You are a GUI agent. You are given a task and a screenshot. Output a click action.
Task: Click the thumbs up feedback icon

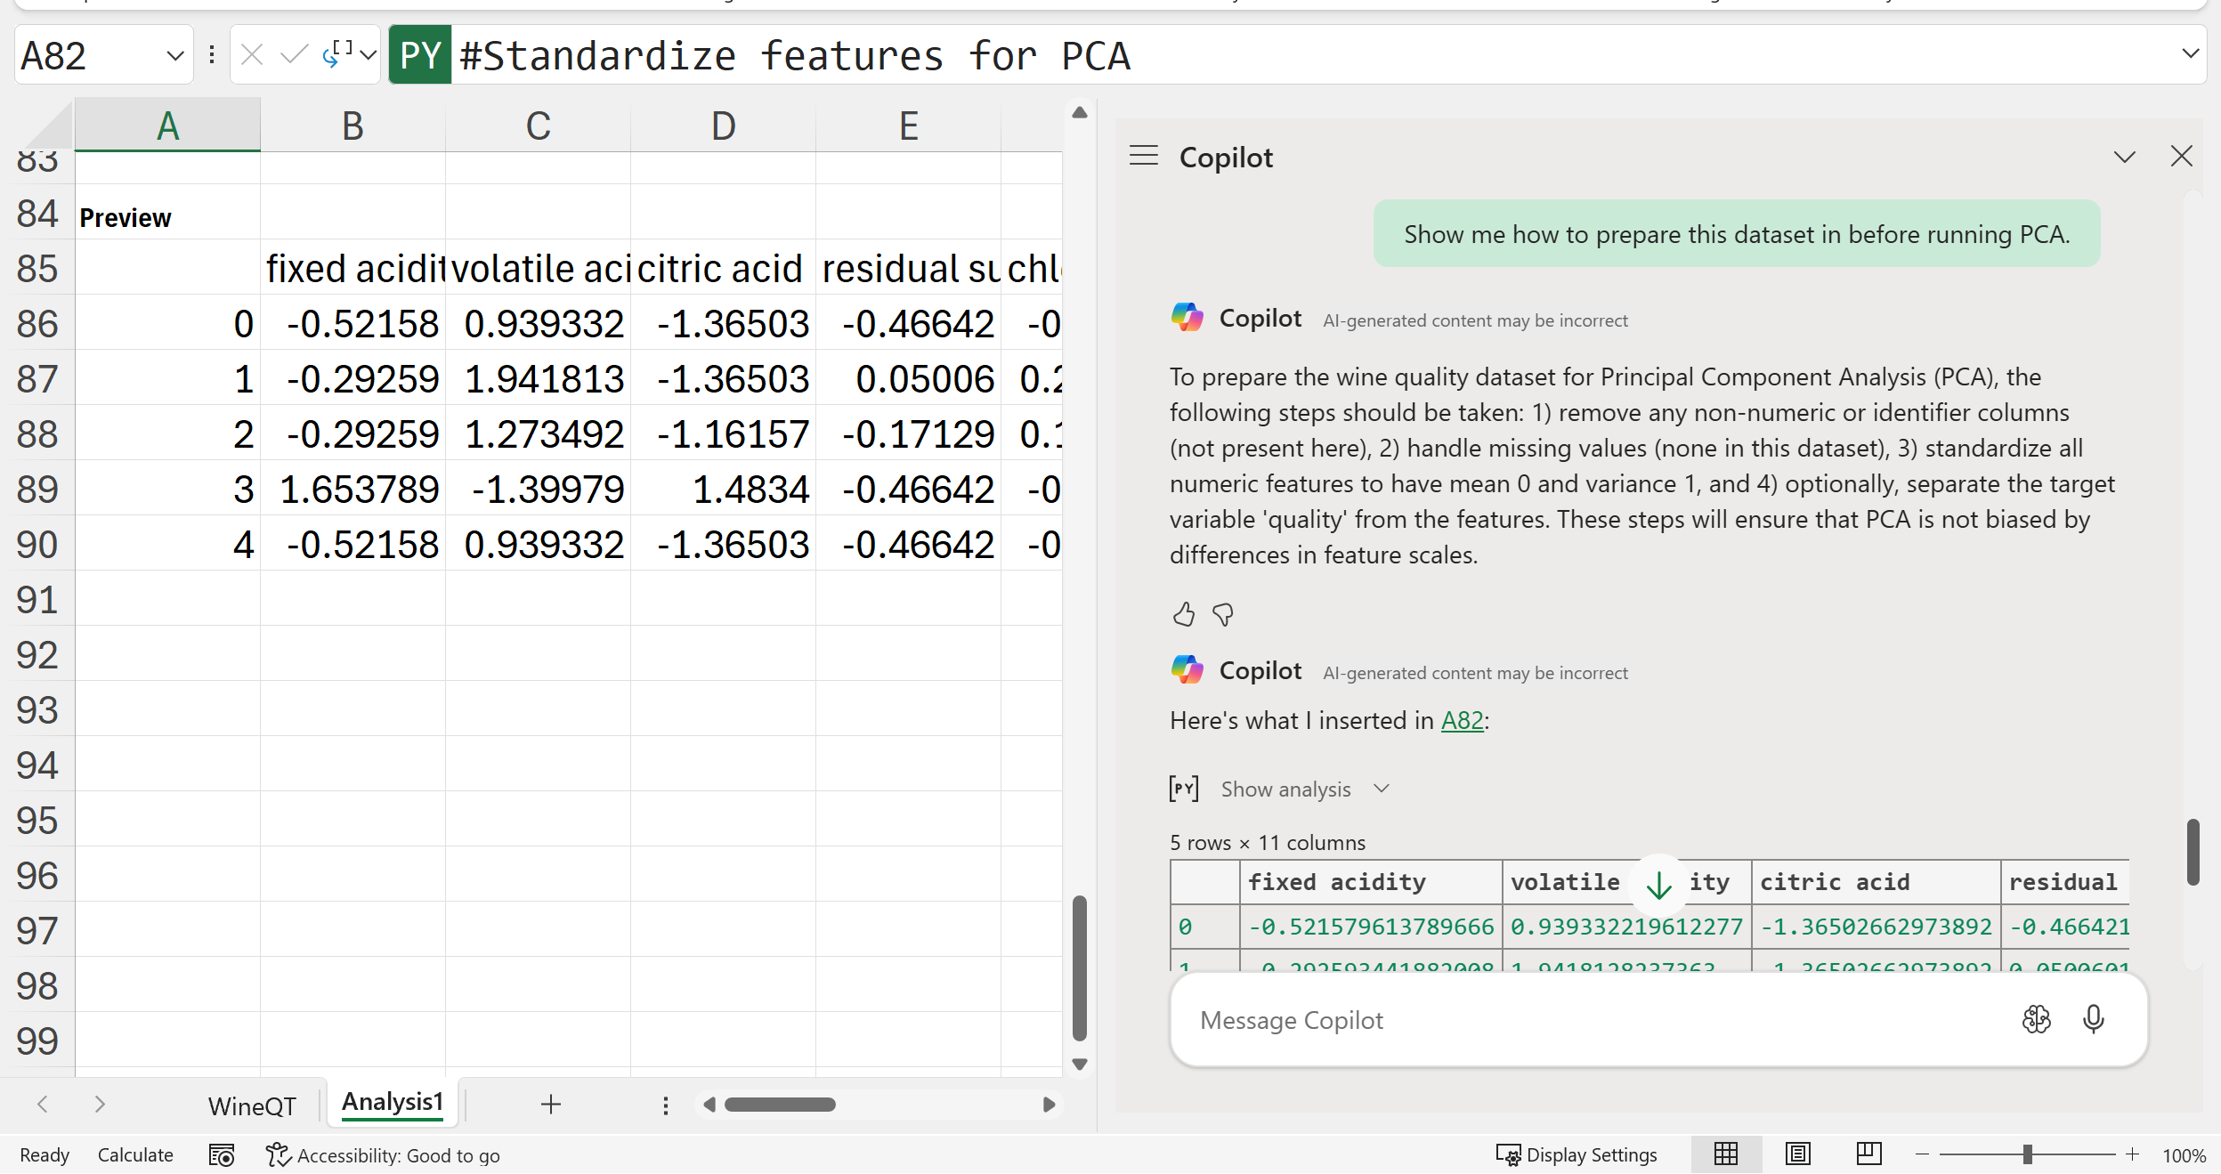[x=1183, y=614]
